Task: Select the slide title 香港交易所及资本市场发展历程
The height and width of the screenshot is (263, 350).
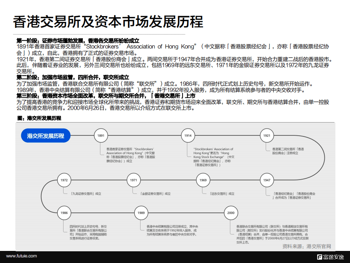Action: tap(108, 22)
